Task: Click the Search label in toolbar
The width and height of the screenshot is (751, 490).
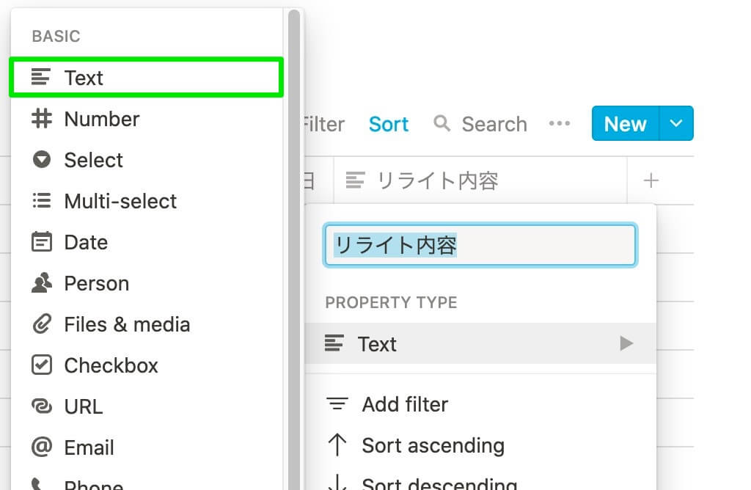Action: point(494,124)
